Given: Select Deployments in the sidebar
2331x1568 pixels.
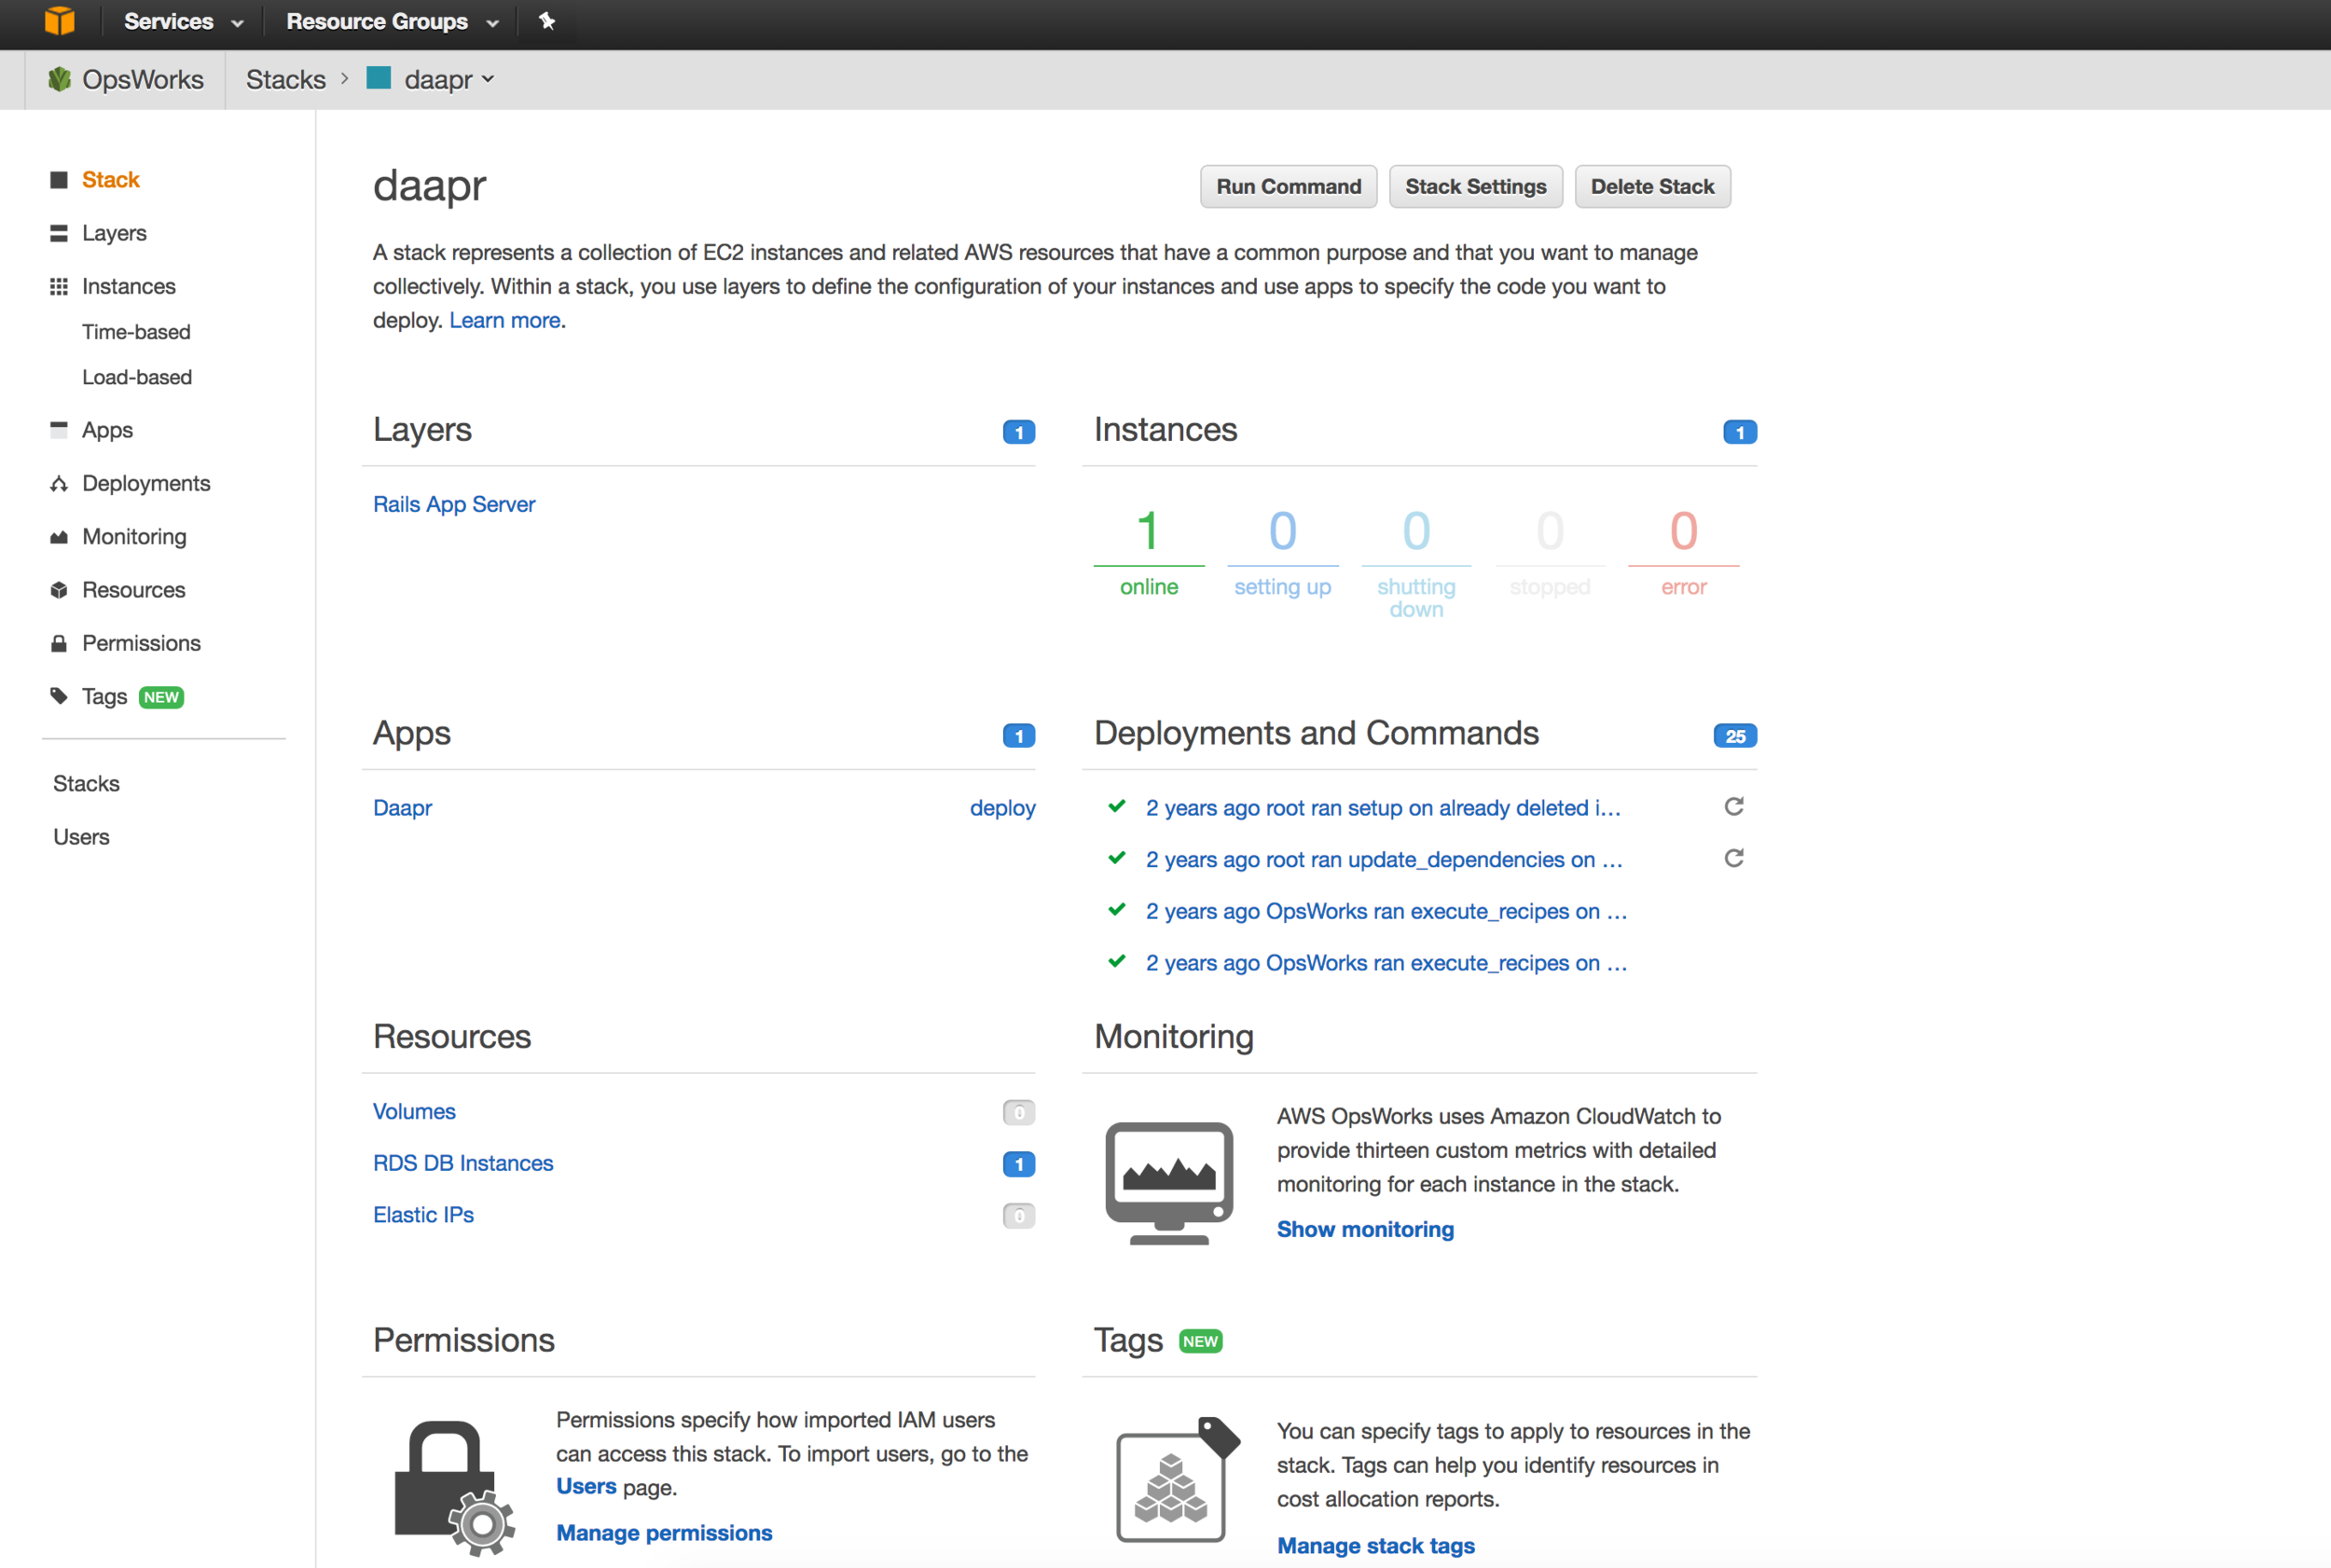Looking at the screenshot, I should click(146, 483).
